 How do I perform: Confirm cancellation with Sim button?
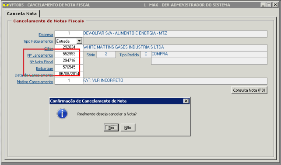[x=111, y=127]
